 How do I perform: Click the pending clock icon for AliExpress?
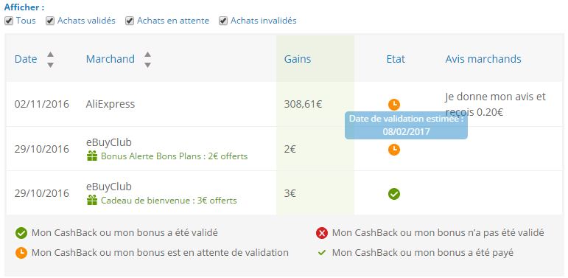[x=393, y=105]
